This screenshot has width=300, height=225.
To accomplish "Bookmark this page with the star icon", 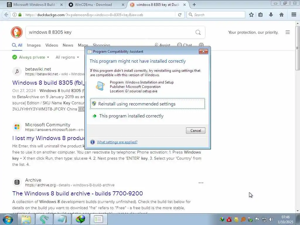I will [x=251, y=15].
